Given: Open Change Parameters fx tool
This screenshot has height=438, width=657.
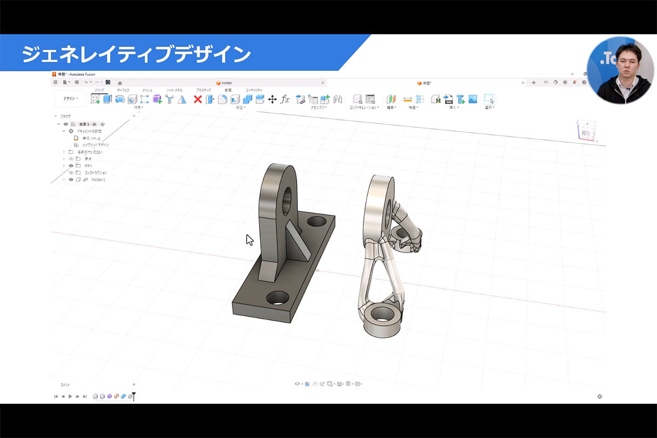Looking at the screenshot, I should click(x=285, y=99).
